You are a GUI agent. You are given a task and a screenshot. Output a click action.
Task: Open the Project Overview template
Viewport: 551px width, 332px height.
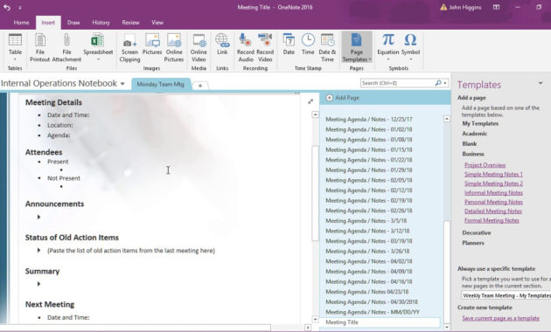point(485,165)
